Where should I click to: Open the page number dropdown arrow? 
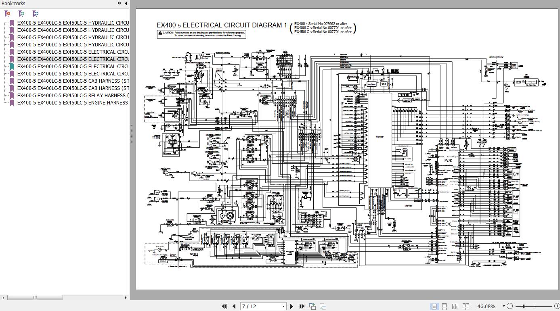pos(283,307)
